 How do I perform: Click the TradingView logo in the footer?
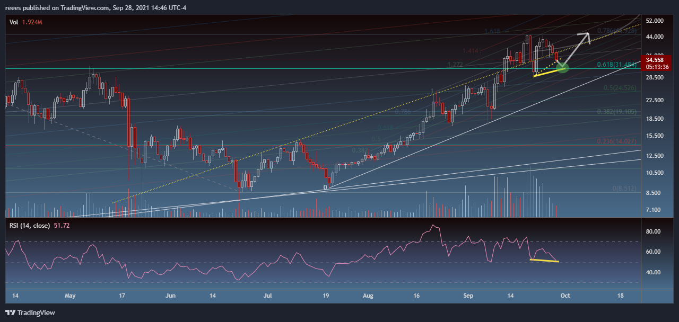coord(30,312)
